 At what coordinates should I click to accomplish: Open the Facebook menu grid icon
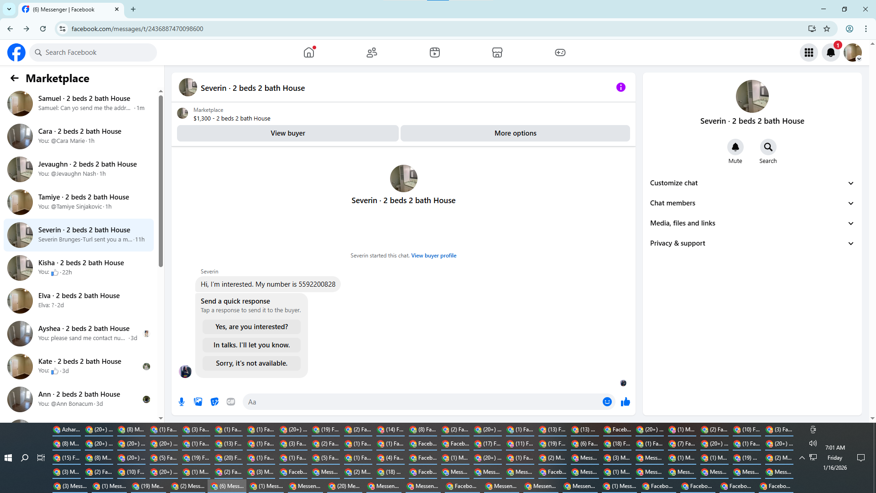coord(808,52)
